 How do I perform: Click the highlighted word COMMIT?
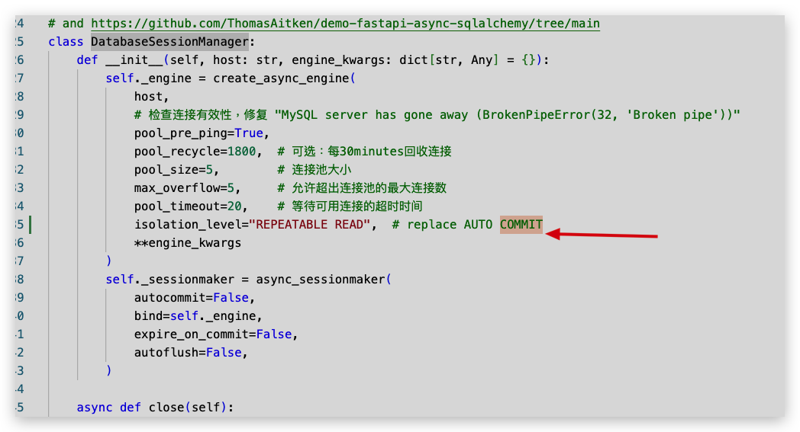click(x=521, y=225)
